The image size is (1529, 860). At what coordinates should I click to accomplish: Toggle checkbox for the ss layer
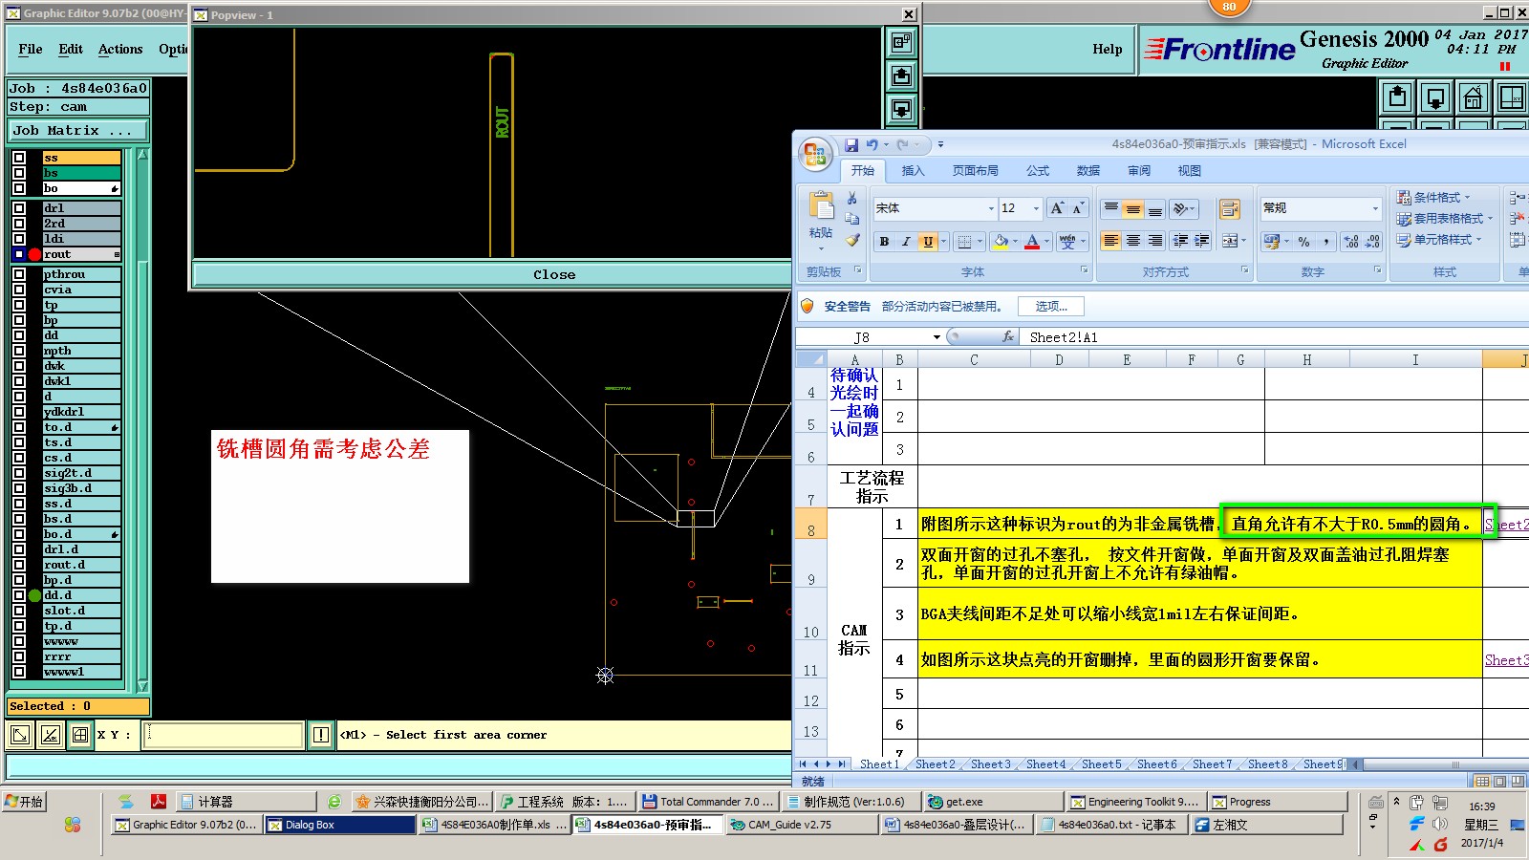pos(19,158)
